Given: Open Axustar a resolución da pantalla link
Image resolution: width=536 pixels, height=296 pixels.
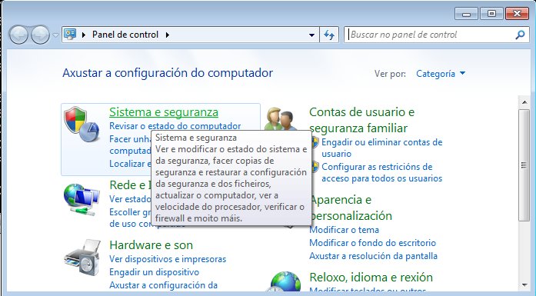Looking at the screenshot, I should [373, 256].
